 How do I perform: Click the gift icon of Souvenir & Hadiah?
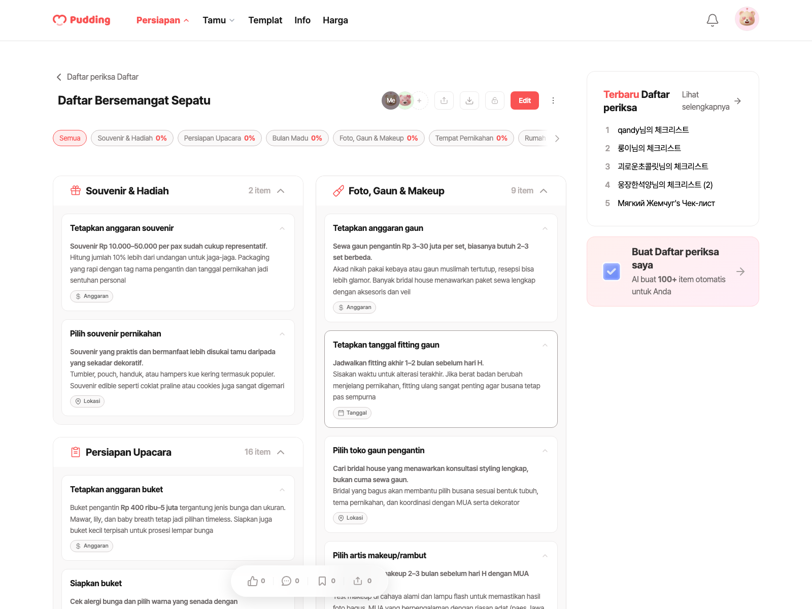tap(76, 191)
